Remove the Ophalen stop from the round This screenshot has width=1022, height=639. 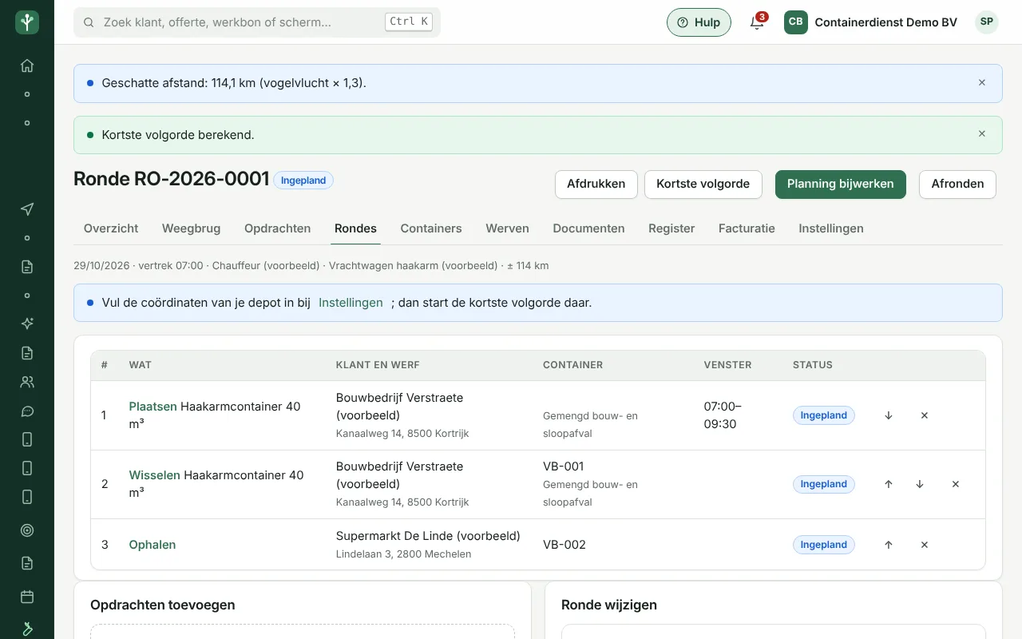coord(925,545)
